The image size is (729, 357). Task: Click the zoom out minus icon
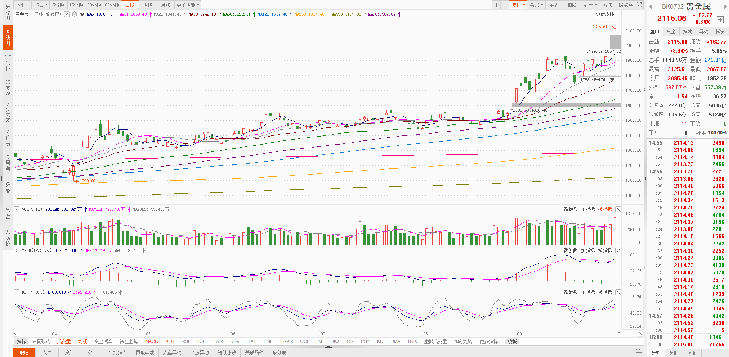pyautogui.click(x=504, y=5)
